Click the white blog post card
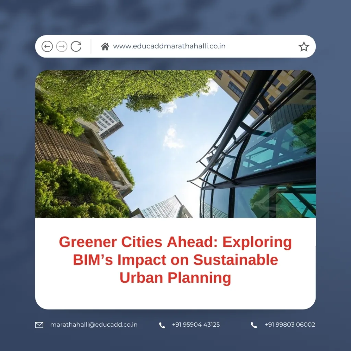This screenshot has height=351, width=351. click(175, 264)
